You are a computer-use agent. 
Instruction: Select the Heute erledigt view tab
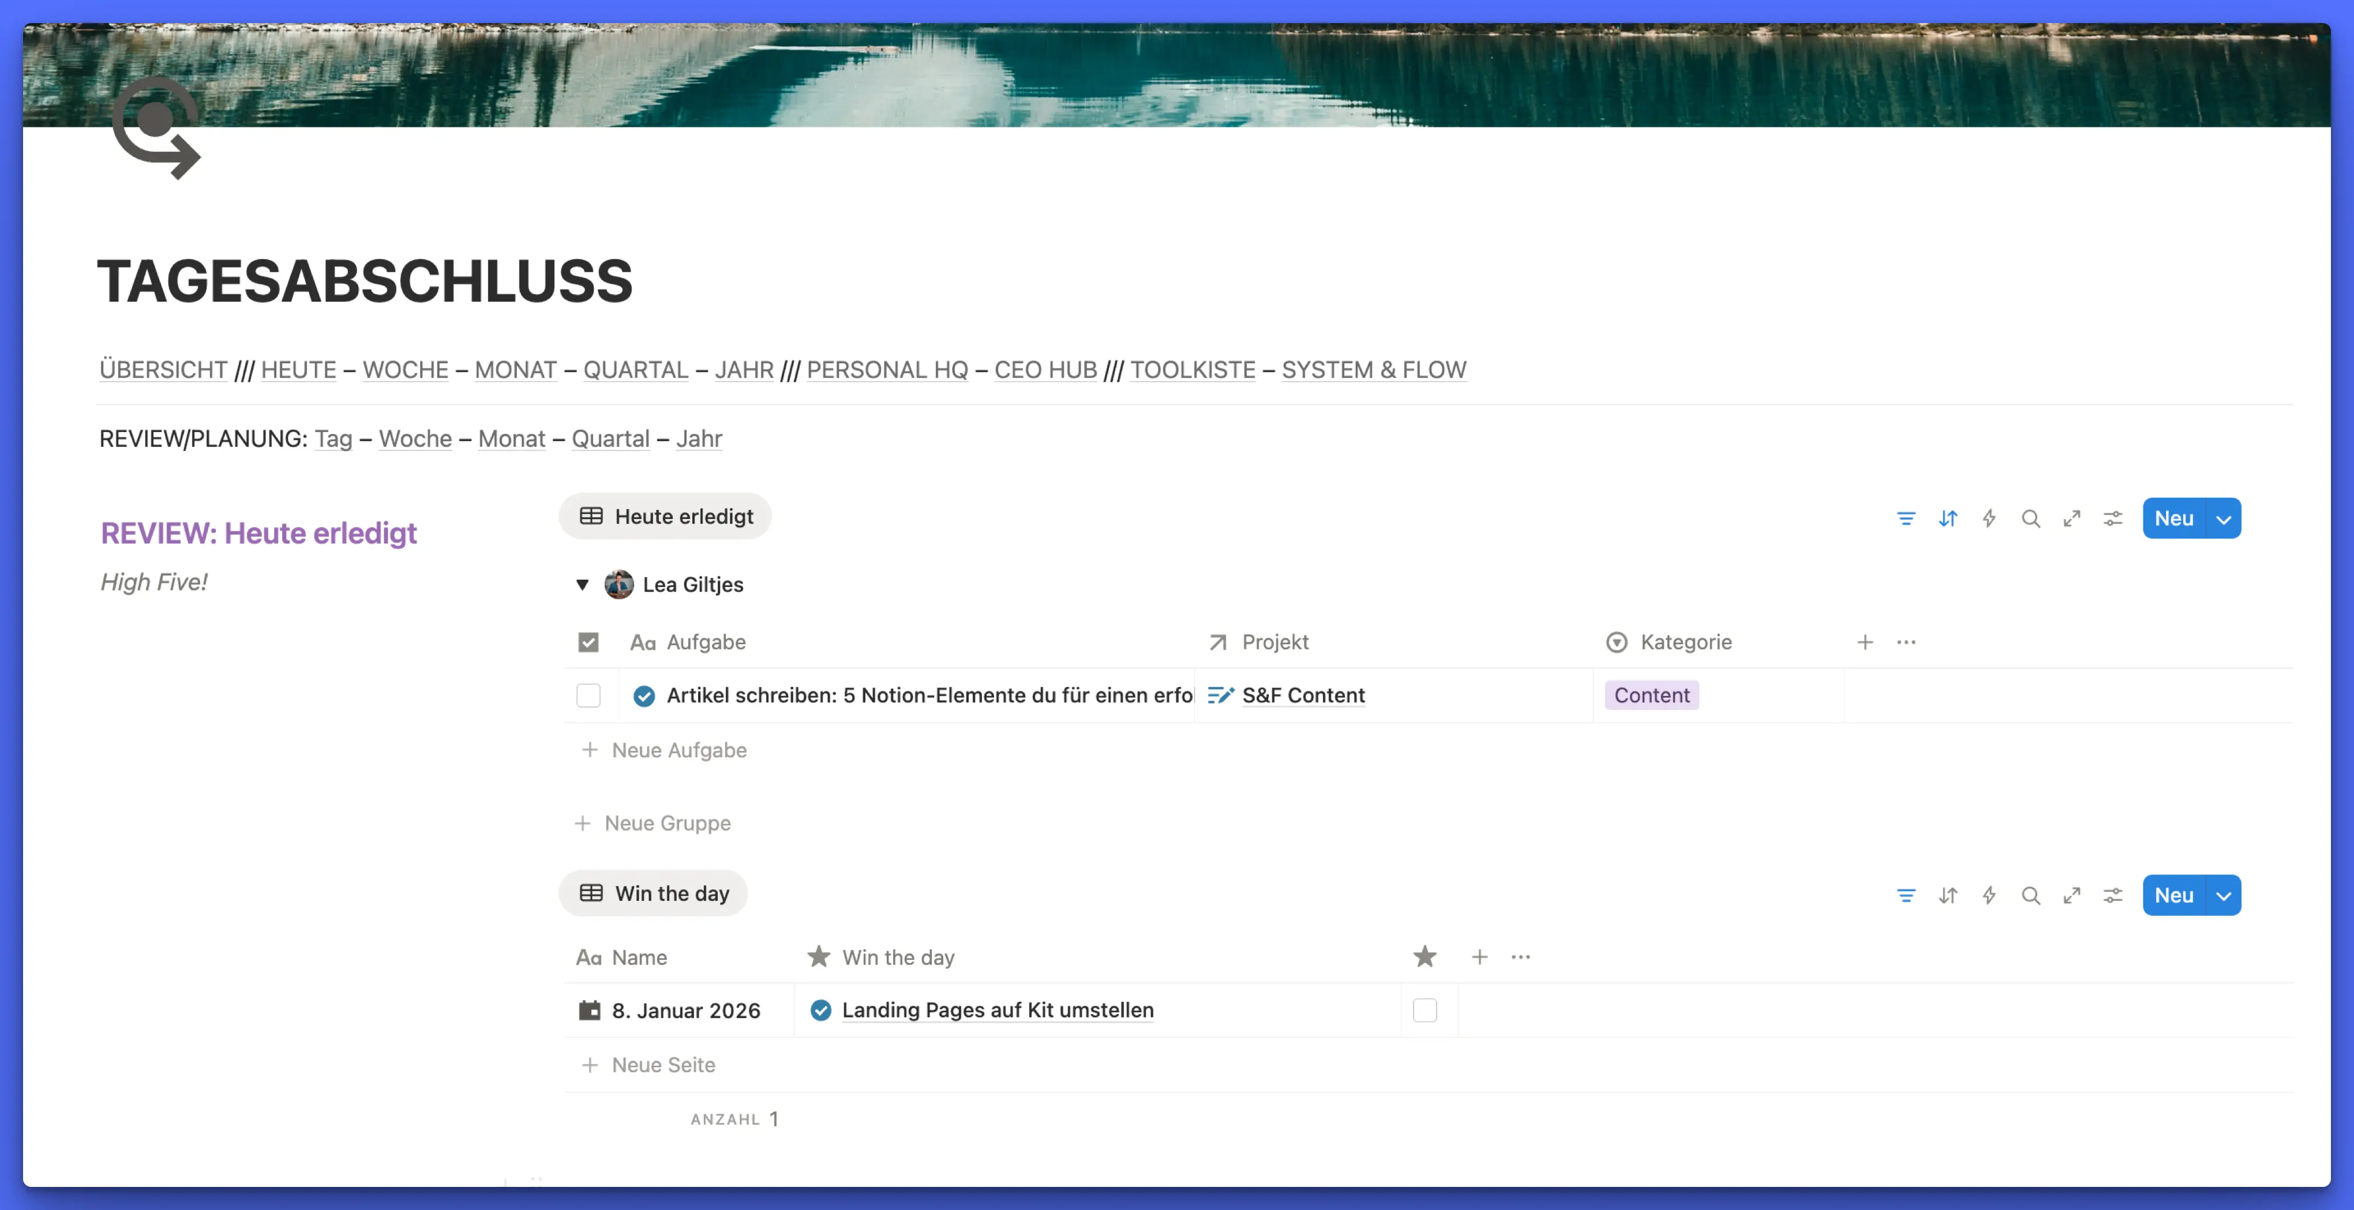click(x=665, y=517)
